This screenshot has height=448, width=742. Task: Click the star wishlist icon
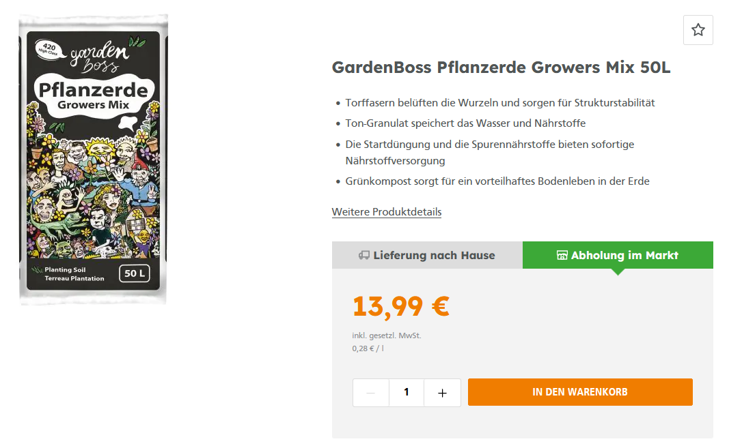pyautogui.click(x=698, y=30)
